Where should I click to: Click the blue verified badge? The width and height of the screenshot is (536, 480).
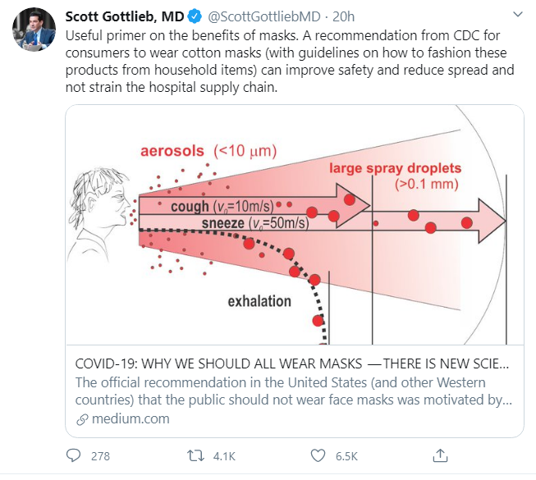[195, 16]
